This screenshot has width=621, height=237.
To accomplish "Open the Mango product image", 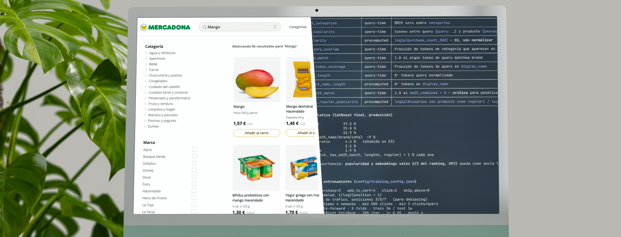I will (257, 80).
